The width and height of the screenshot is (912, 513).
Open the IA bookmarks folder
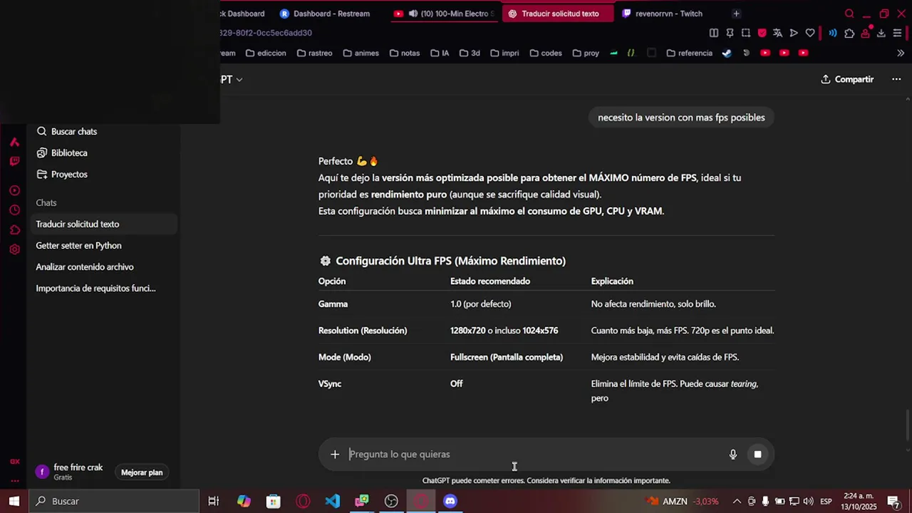tap(440, 53)
